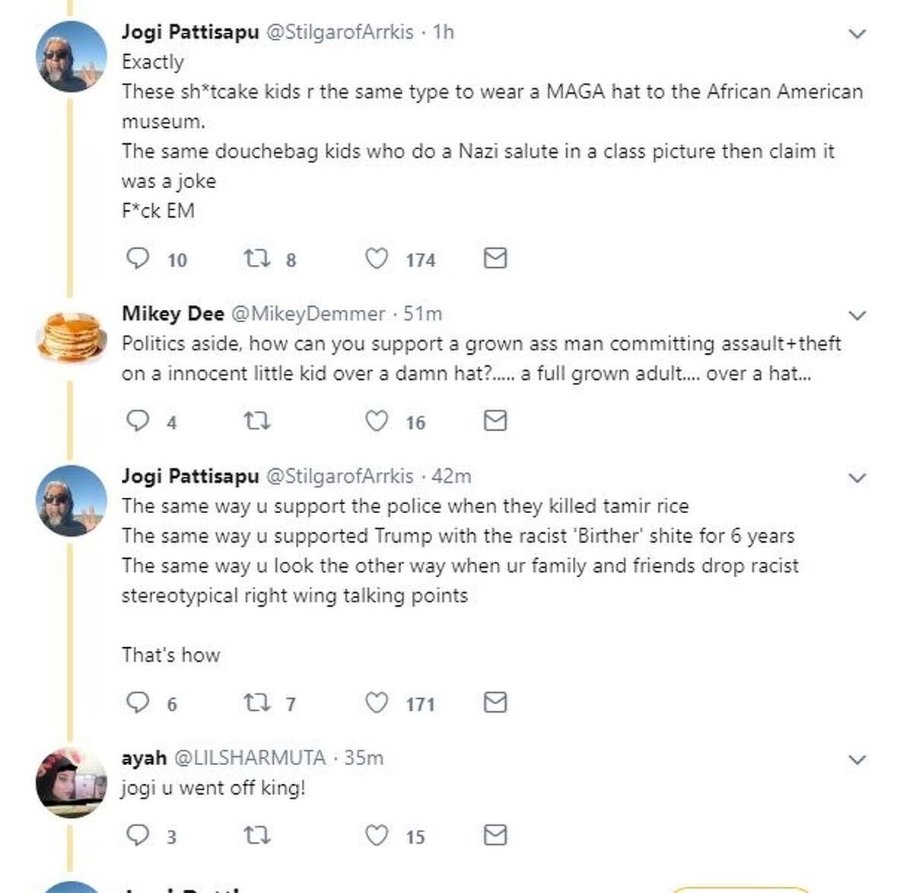Open the reply composer for Jogi's first tweet
The width and height of the screenshot is (913, 893).
click(x=138, y=259)
